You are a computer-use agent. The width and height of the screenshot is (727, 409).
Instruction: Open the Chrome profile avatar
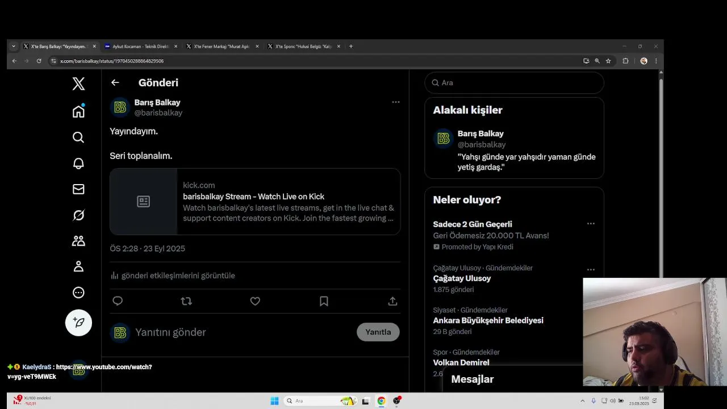pyautogui.click(x=644, y=61)
